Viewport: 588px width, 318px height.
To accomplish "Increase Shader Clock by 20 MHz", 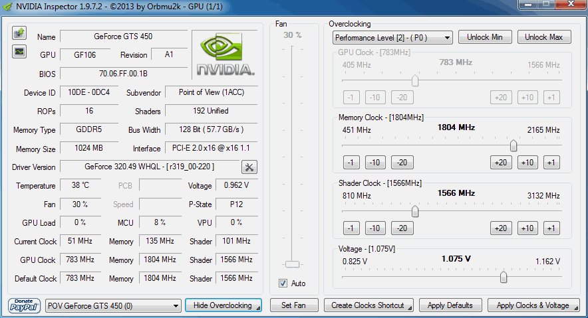I will (501, 228).
